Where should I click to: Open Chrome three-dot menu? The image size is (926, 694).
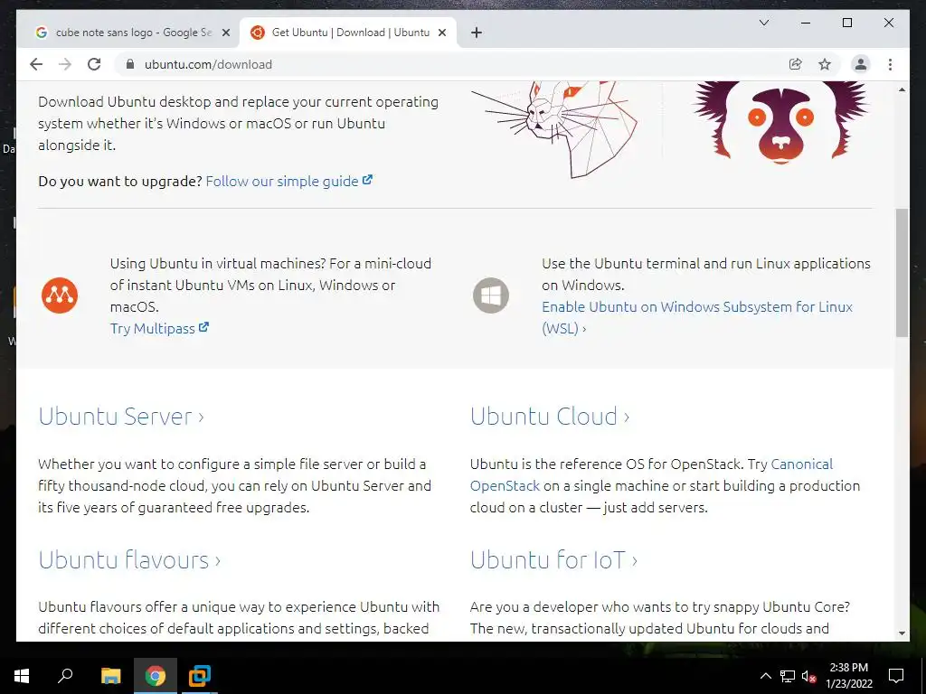click(890, 64)
